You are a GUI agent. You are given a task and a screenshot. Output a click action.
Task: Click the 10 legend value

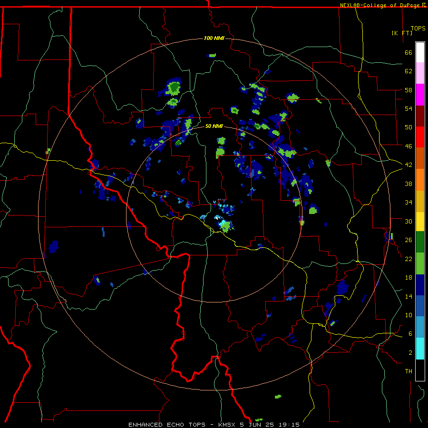409,315
